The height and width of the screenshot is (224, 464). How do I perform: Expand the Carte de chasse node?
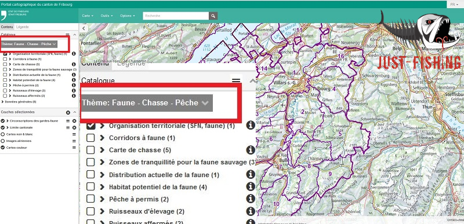(10, 64)
